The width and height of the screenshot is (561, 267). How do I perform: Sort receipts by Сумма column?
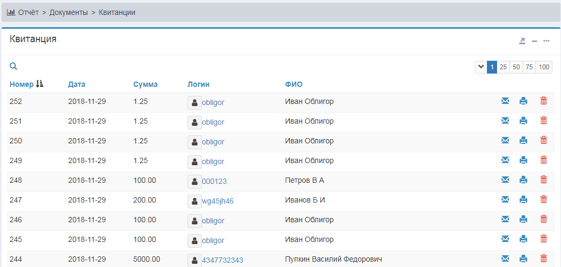pos(145,84)
